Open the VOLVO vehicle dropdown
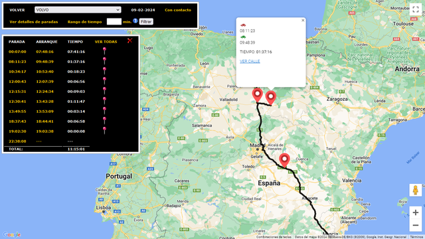Image resolution: width=425 pixels, height=239 pixels. tap(78, 10)
